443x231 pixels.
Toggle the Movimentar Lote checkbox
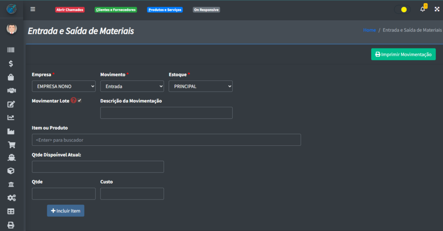click(x=80, y=100)
